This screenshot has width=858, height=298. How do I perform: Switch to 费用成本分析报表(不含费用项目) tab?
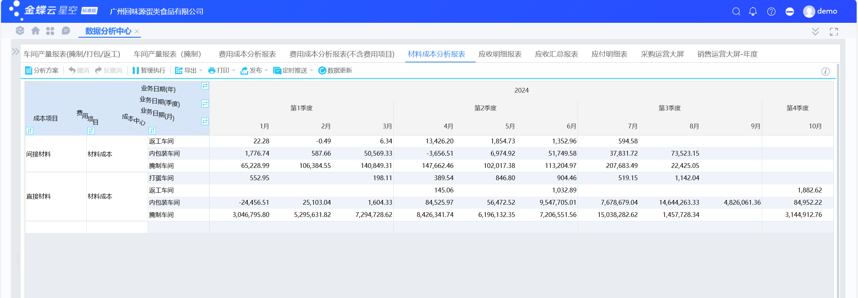point(342,54)
